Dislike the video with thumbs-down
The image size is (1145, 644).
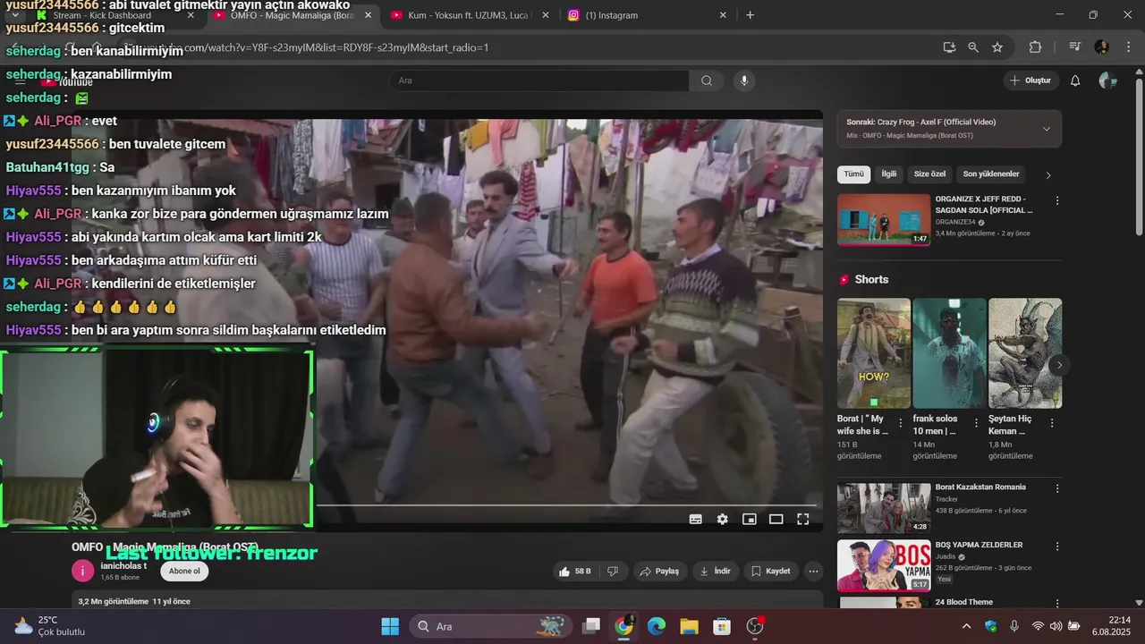click(x=613, y=571)
